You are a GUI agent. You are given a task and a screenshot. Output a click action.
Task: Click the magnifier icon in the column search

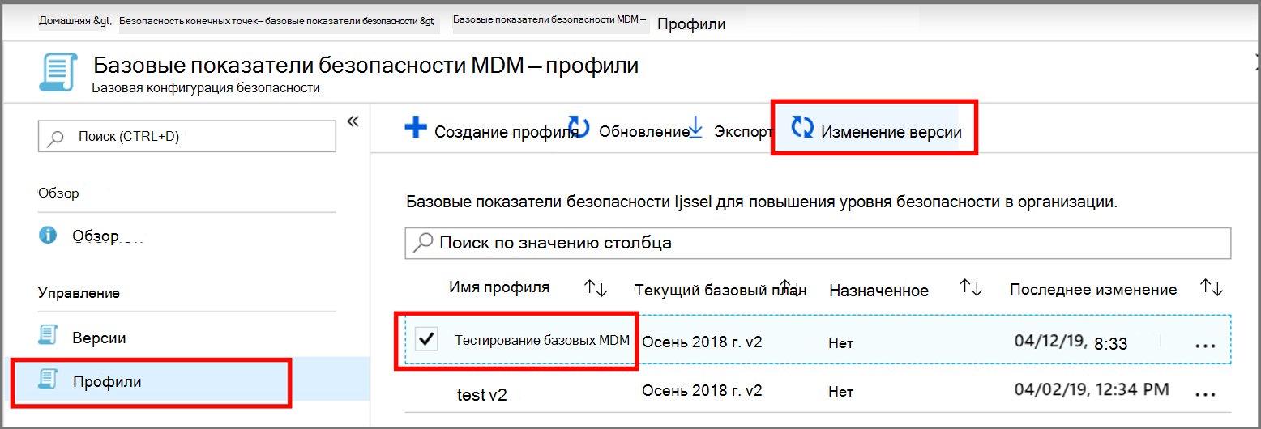423,242
